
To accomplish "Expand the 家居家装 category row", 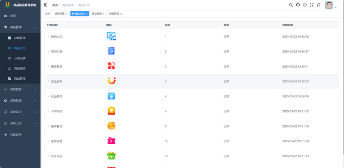I will [48, 141].
